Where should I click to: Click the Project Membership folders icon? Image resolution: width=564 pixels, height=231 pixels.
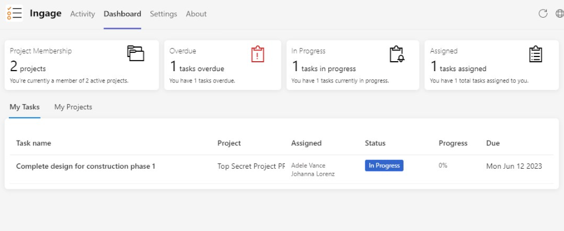point(136,53)
